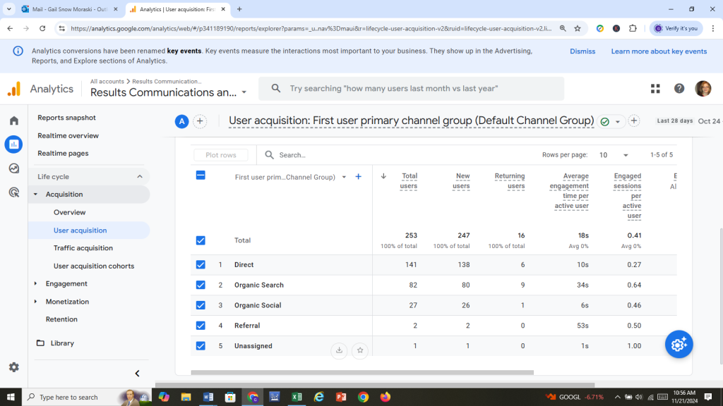Click the segment A comparison badge
Screen dimensions: 723x406
click(x=181, y=121)
